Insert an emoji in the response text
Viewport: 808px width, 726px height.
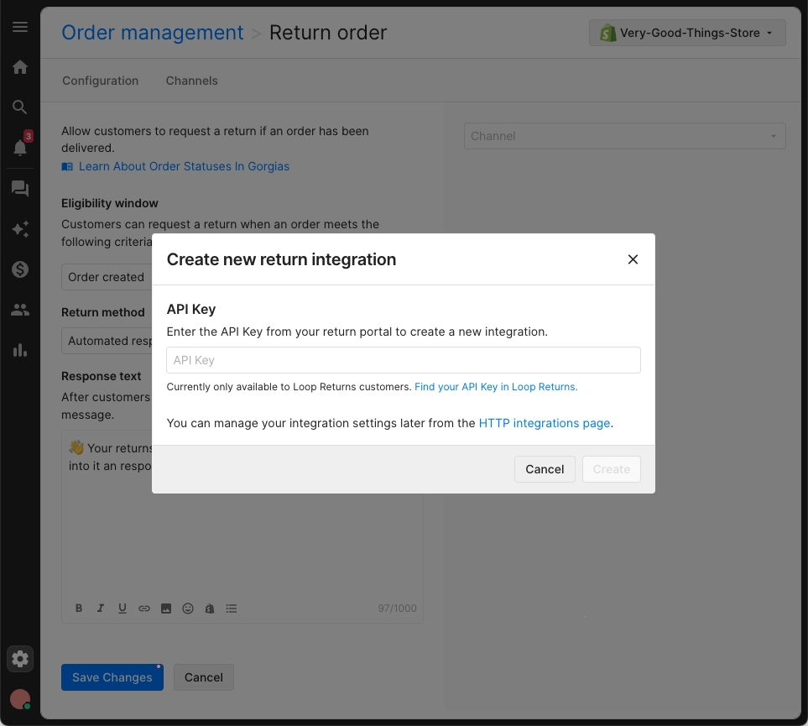187,608
